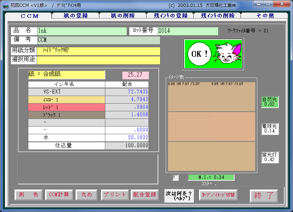Switch to the CCM tab
Viewport: 293px width, 212px height.
pyautogui.click(x=29, y=16)
